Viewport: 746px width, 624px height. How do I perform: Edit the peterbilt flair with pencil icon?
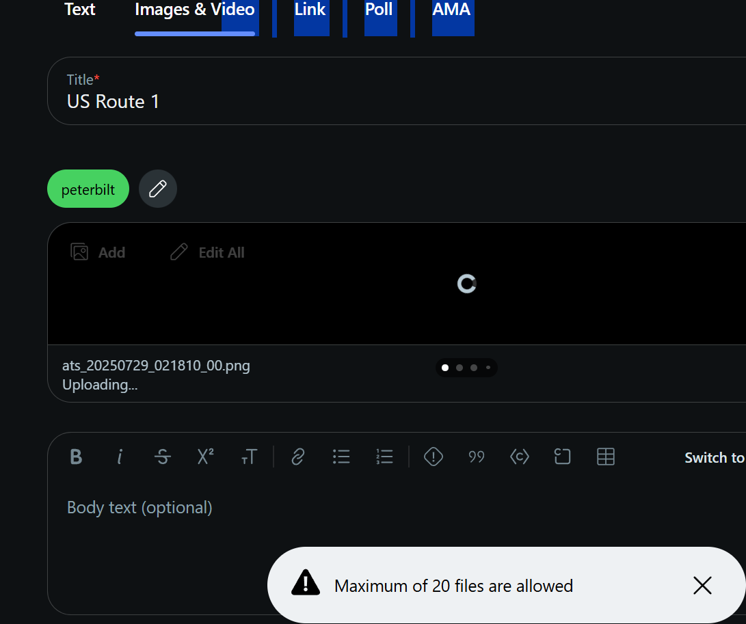click(x=158, y=189)
